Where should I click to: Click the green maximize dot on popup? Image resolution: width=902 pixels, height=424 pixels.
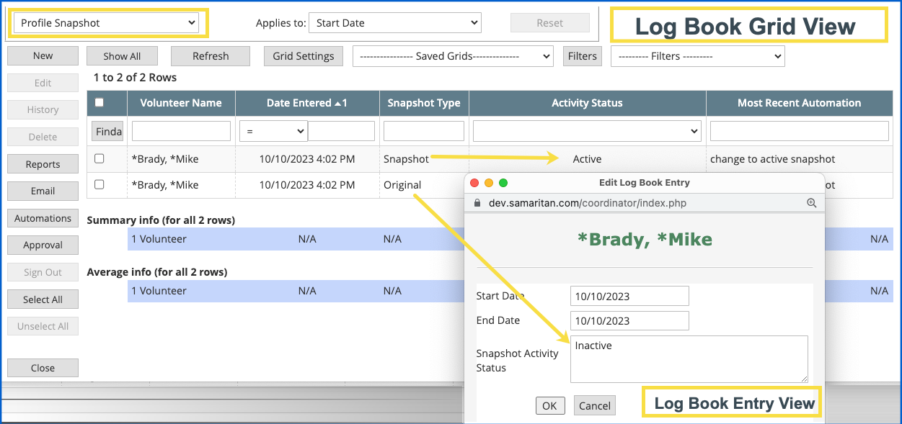(x=503, y=183)
